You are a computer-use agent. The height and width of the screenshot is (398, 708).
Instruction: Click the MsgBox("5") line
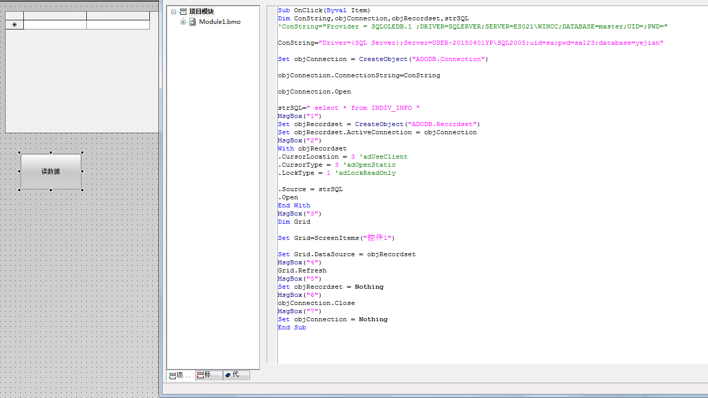coord(300,279)
